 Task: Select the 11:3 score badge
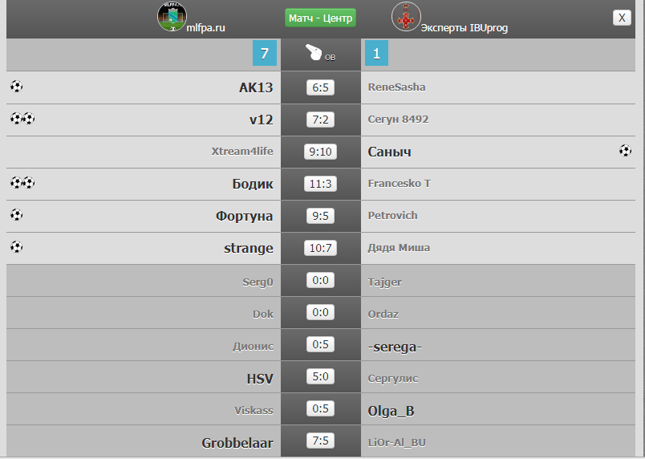click(320, 184)
